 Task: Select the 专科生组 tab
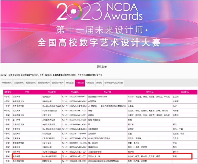tap(90, 83)
